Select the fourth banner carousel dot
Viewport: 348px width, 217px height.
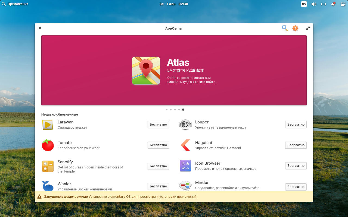[x=179, y=110]
